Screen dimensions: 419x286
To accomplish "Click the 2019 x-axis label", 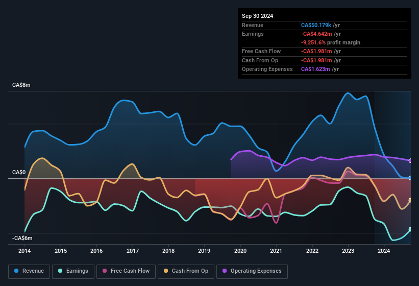I will coord(204,251).
